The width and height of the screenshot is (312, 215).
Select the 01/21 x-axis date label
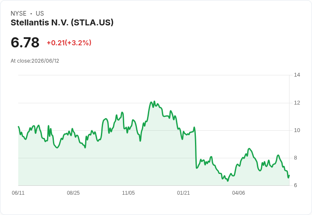pyautogui.click(x=184, y=193)
